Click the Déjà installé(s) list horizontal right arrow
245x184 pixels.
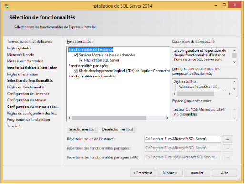(x=229, y=94)
